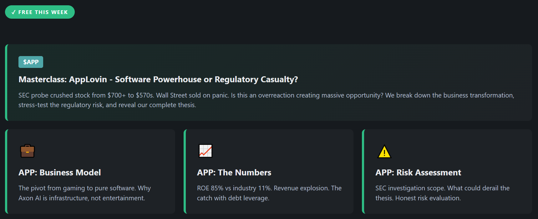Open APP: The Numbers card title
The height and width of the screenshot is (219, 538).
tap(234, 173)
